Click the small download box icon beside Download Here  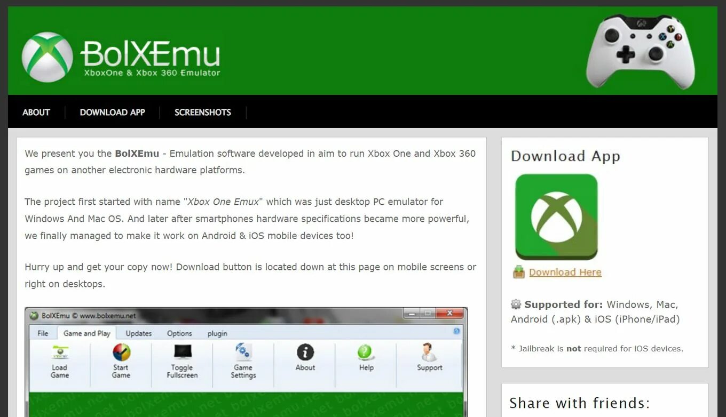click(x=519, y=272)
